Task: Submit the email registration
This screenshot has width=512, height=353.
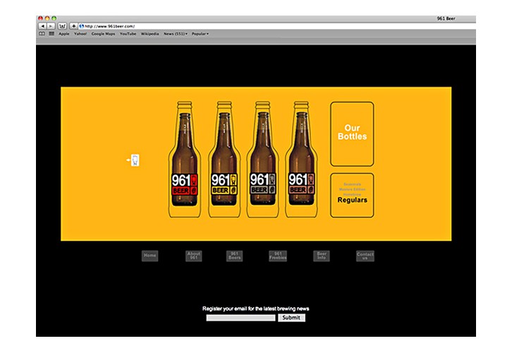Action: point(291,318)
